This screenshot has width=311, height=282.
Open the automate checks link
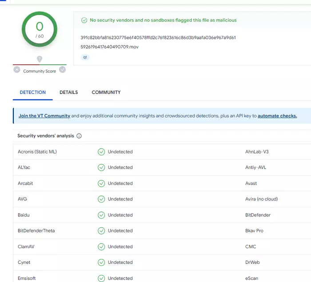(277, 116)
